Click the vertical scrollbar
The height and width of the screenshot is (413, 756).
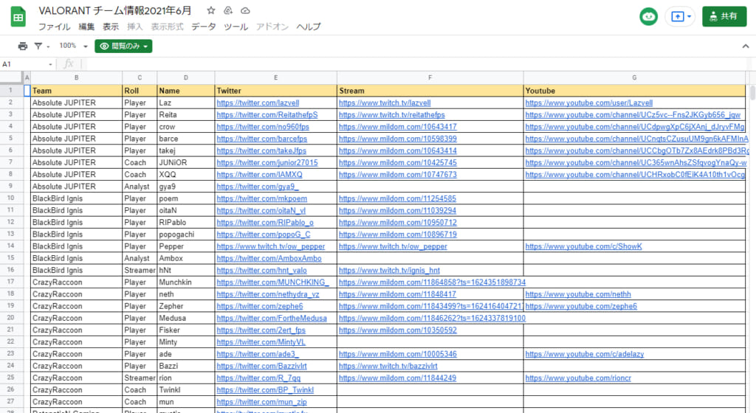coord(752,91)
